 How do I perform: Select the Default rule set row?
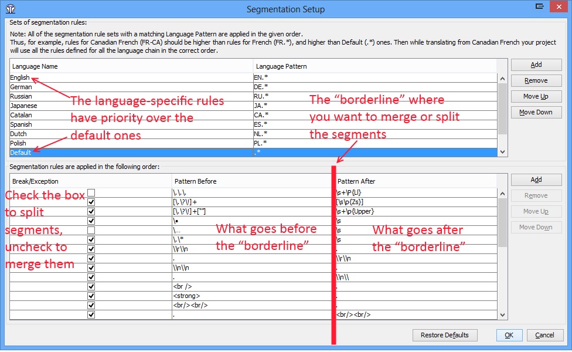coord(117,152)
